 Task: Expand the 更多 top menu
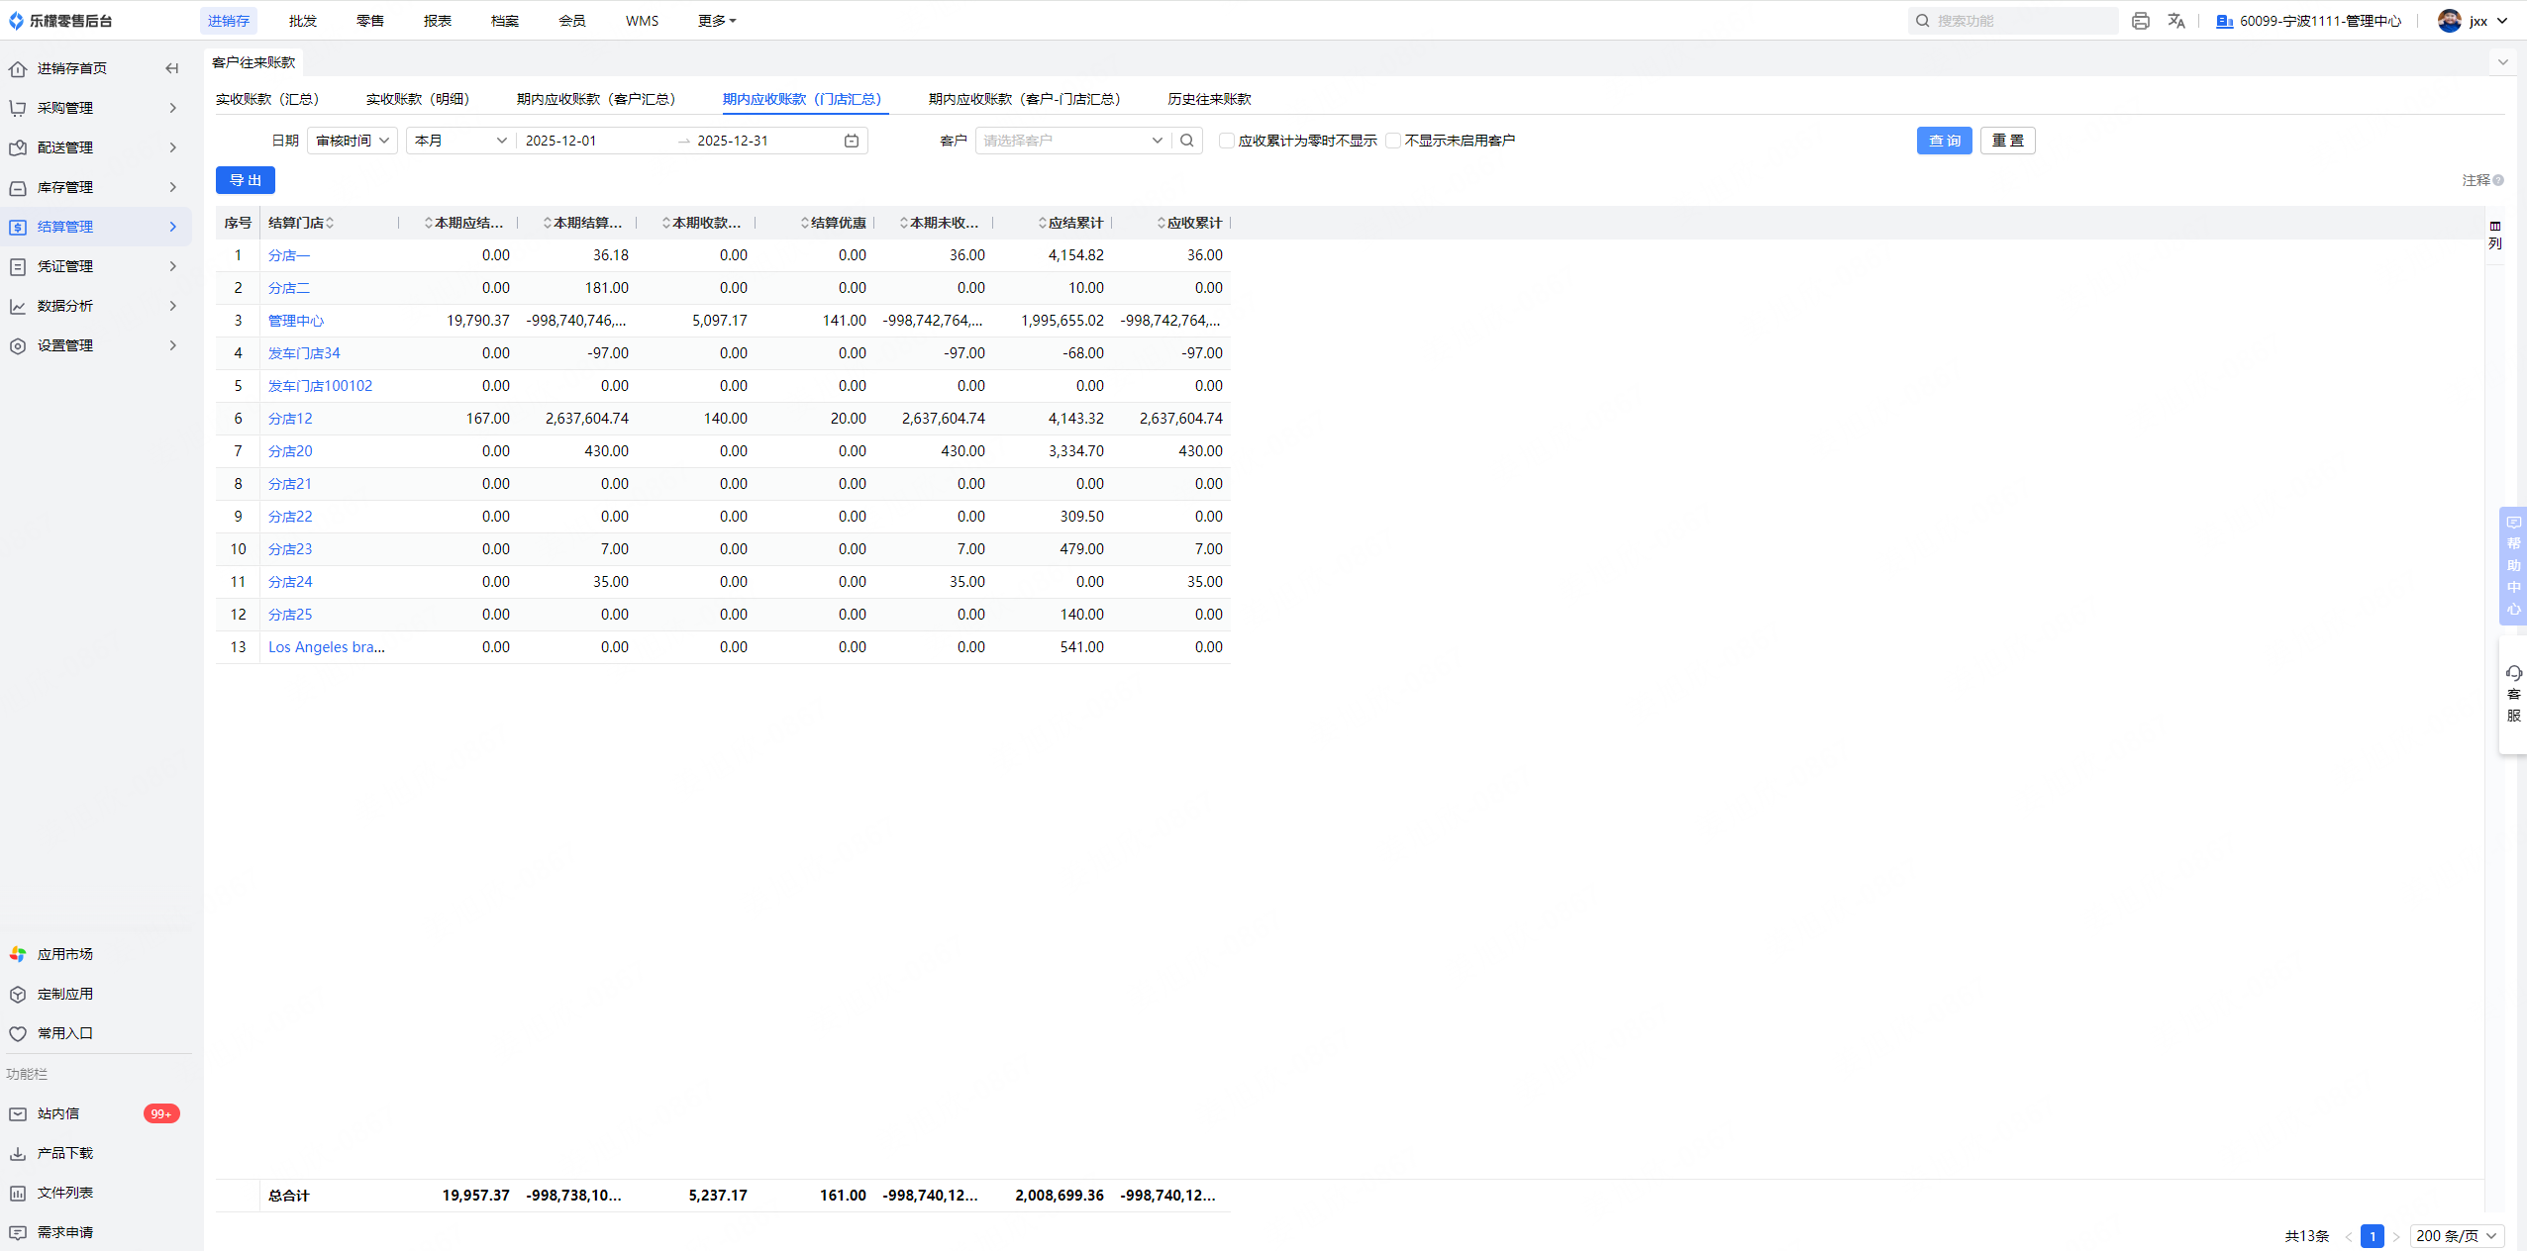pyautogui.click(x=717, y=21)
